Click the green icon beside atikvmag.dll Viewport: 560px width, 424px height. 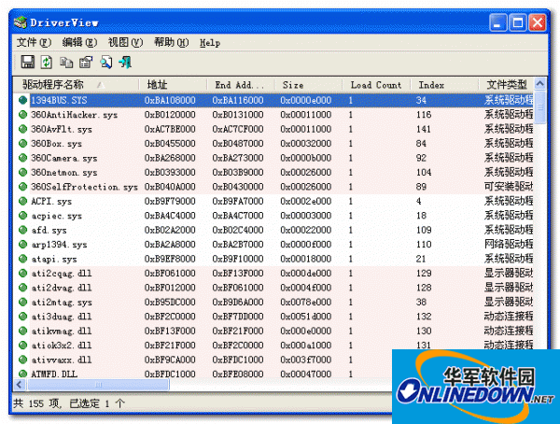point(22,331)
